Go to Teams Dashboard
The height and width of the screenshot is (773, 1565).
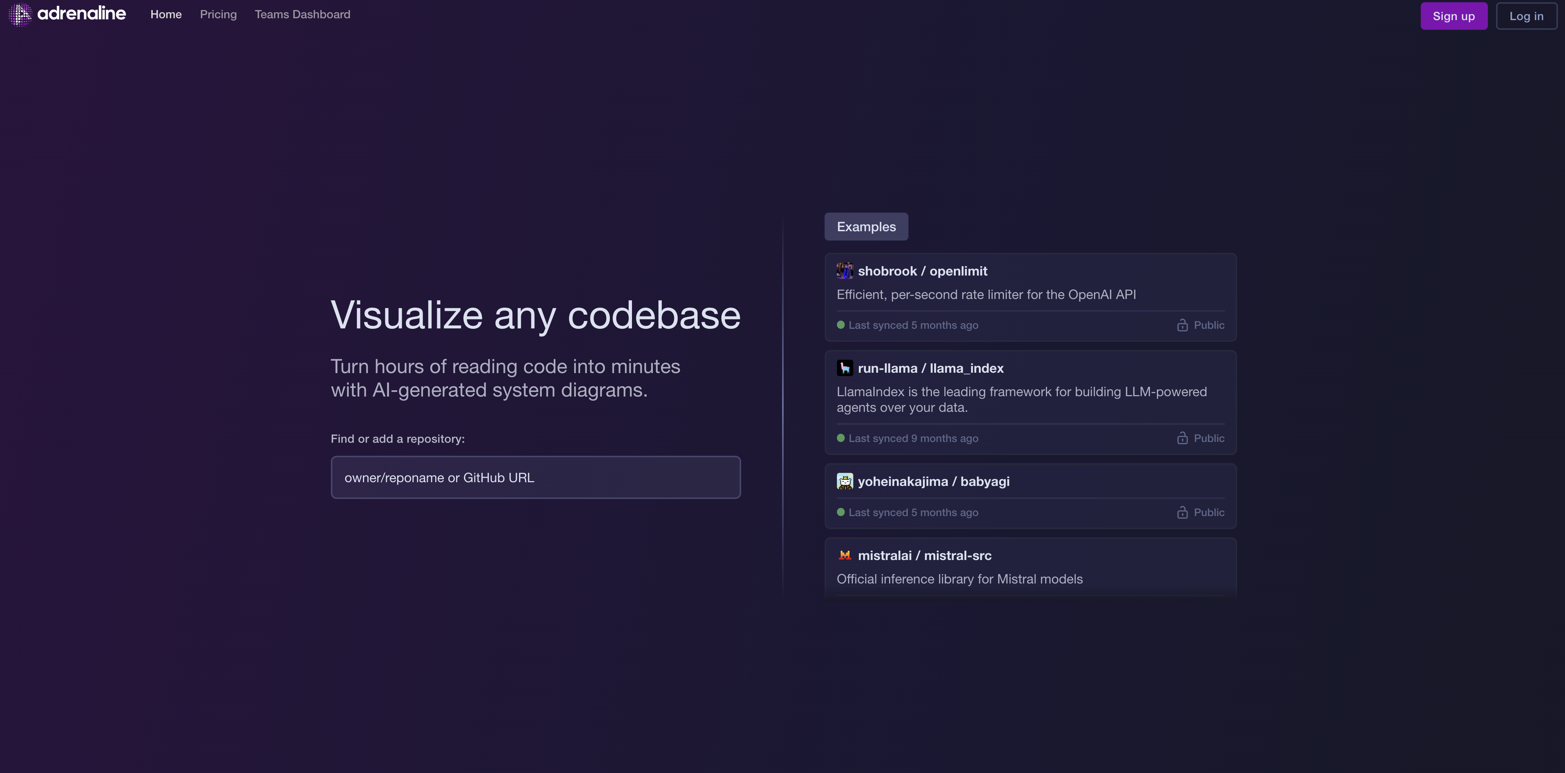[x=302, y=15]
